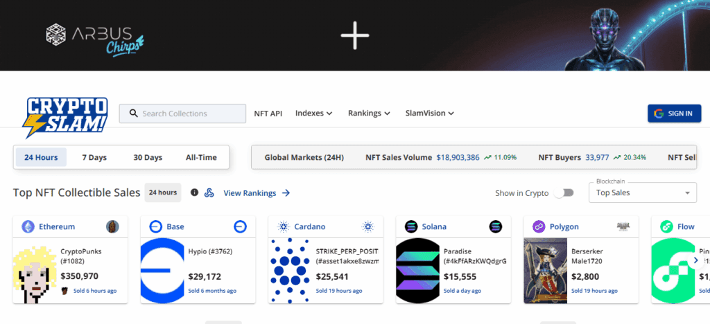
Task: Select the 7 Days tab
Action: (x=94, y=157)
